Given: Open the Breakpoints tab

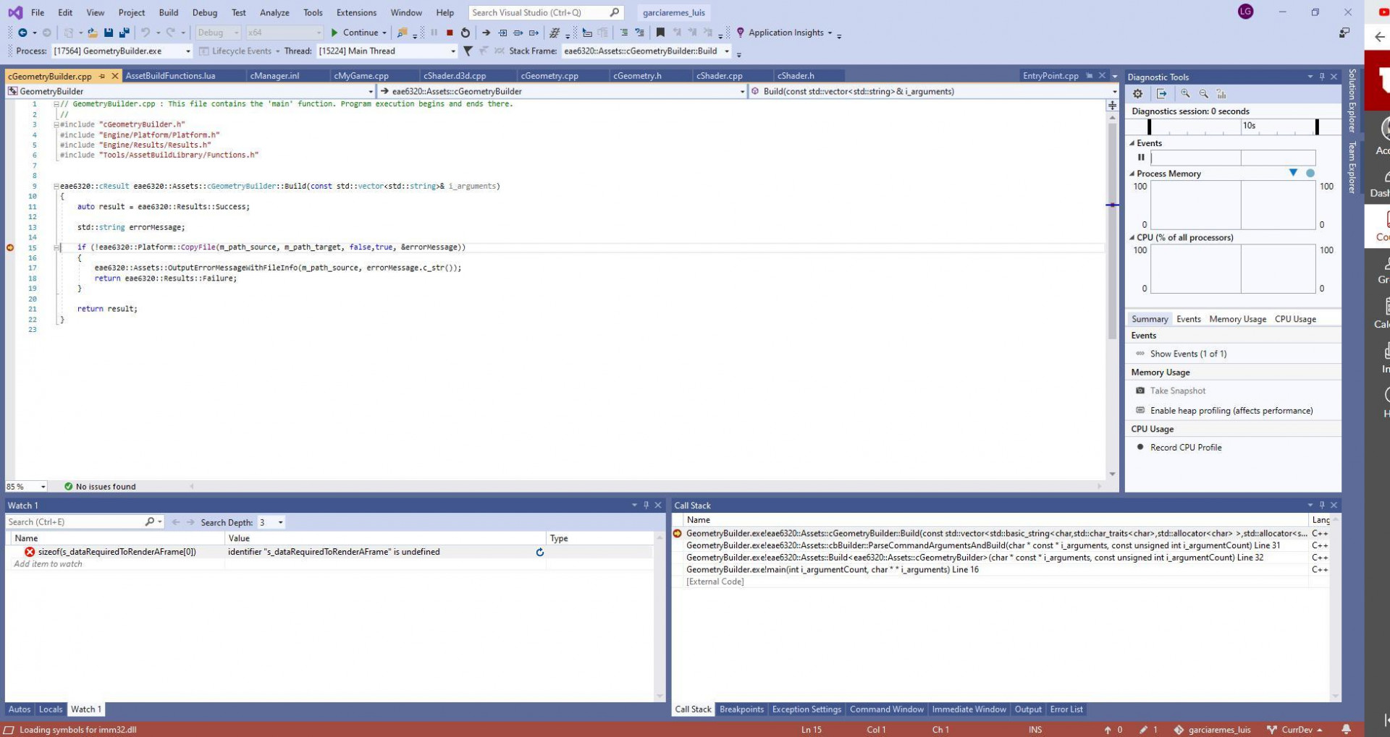Looking at the screenshot, I should [x=741, y=710].
